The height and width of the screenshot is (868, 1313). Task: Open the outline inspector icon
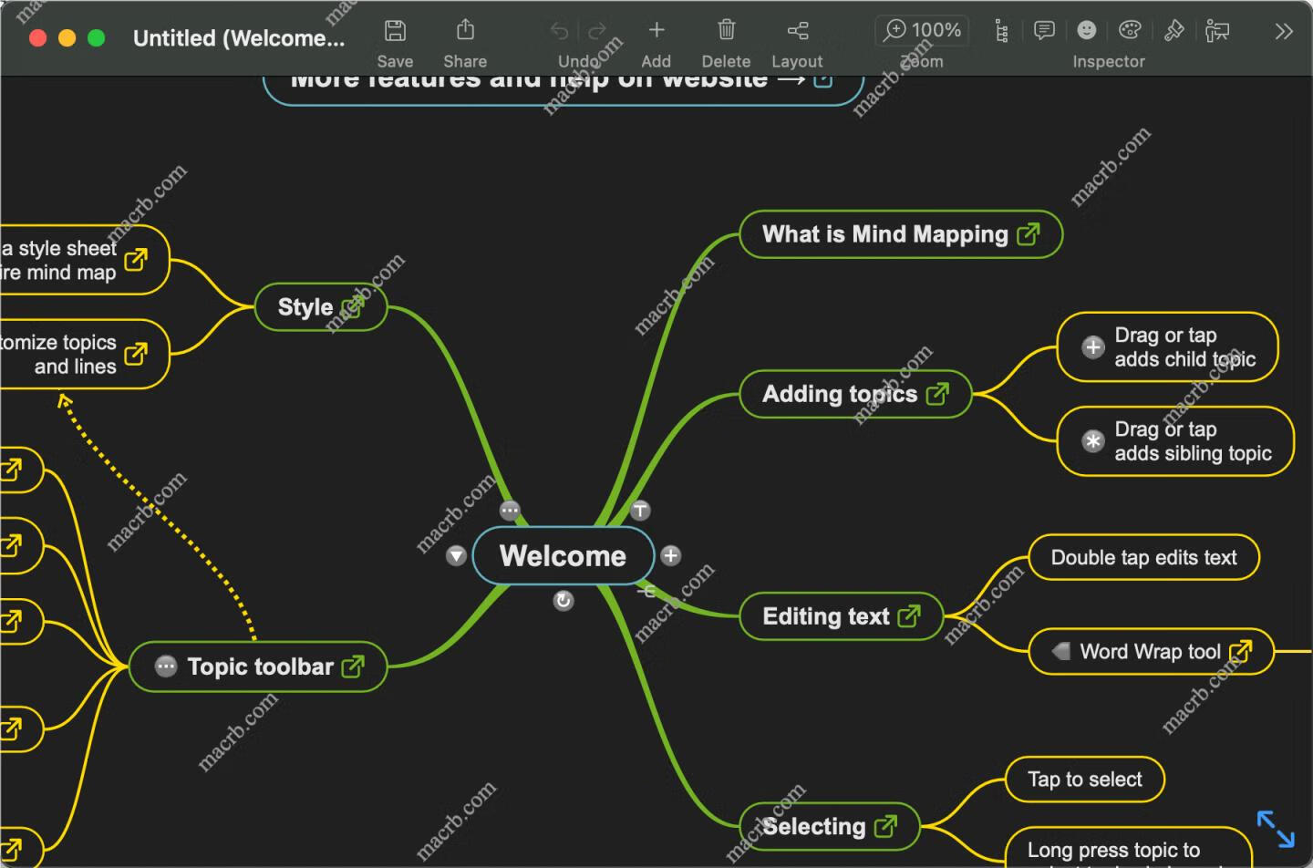[1001, 31]
